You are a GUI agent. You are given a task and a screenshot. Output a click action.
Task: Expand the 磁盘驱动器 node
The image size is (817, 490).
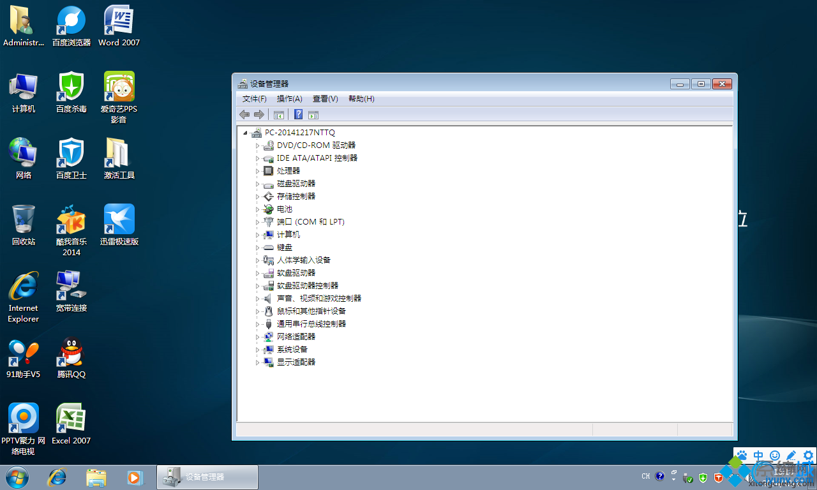point(258,184)
